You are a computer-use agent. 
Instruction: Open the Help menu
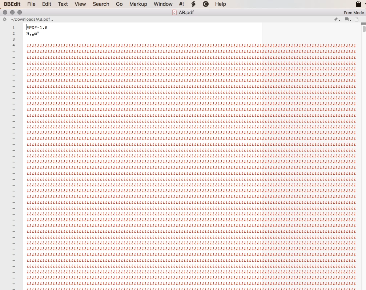coord(221,4)
